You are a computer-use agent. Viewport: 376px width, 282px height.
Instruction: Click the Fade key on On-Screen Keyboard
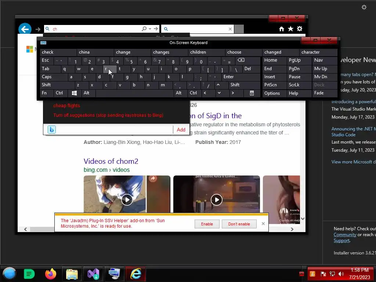(x=325, y=93)
